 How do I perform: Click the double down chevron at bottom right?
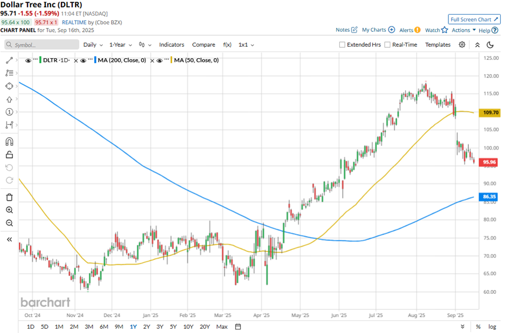pyautogui.click(x=462, y=327)
